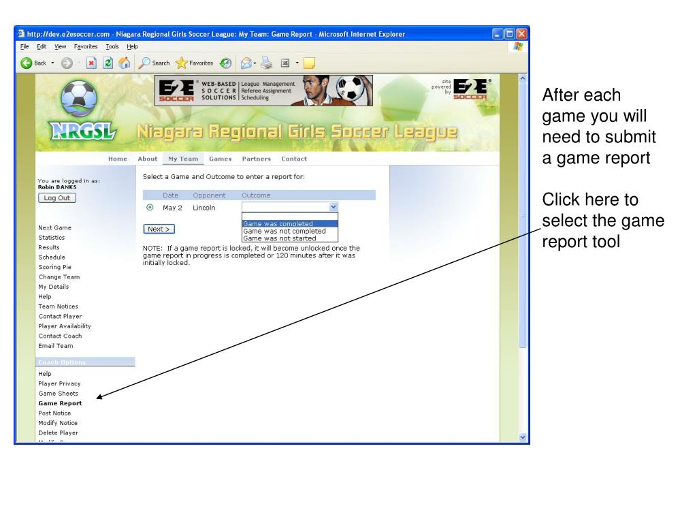Click the yellow note toolbar icon
This screenshot has width=697, height=523.
pyautogui.click(x=309, y=63)
